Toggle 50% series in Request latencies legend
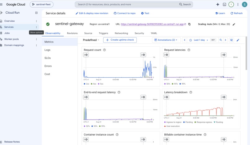 click(x=167, y=84)
